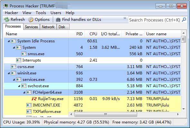
Task: Click the vertical scrollbar thumb
Action: [x=184, y=39]
